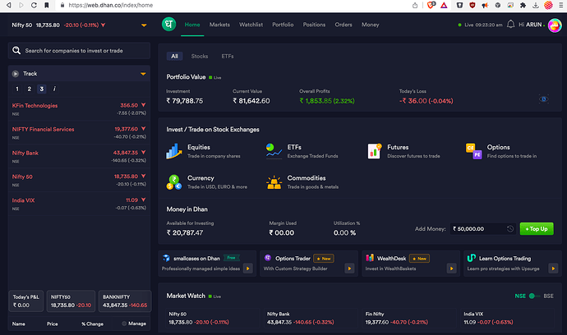Click the watchlist info 'i' icon
This screenshot has width=567, height=335.
54,89
